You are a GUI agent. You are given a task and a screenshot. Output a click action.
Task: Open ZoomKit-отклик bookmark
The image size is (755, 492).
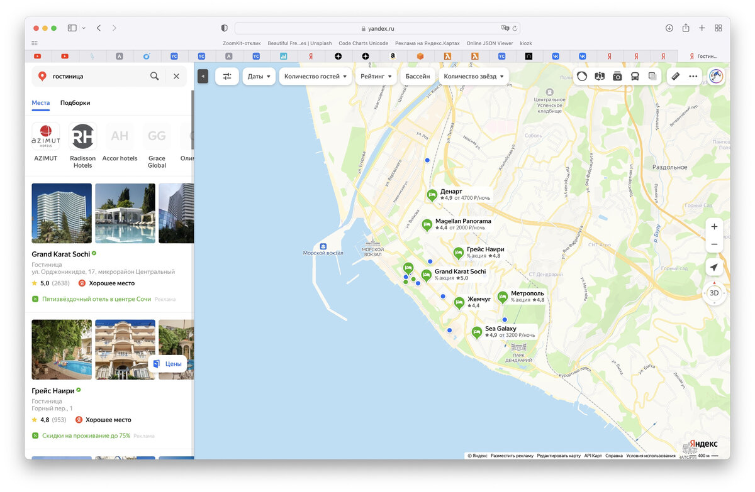[242, 43]
